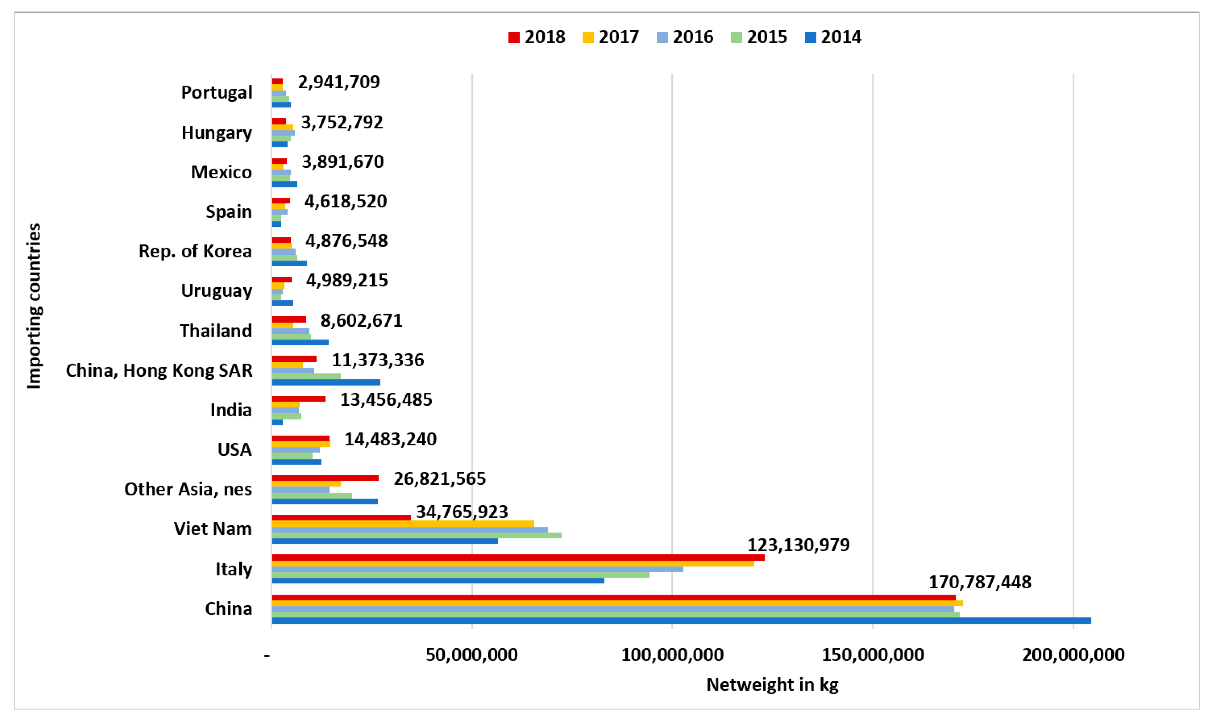Click the Italy country label
The image size is (1210, 720).
pos(234,569)
